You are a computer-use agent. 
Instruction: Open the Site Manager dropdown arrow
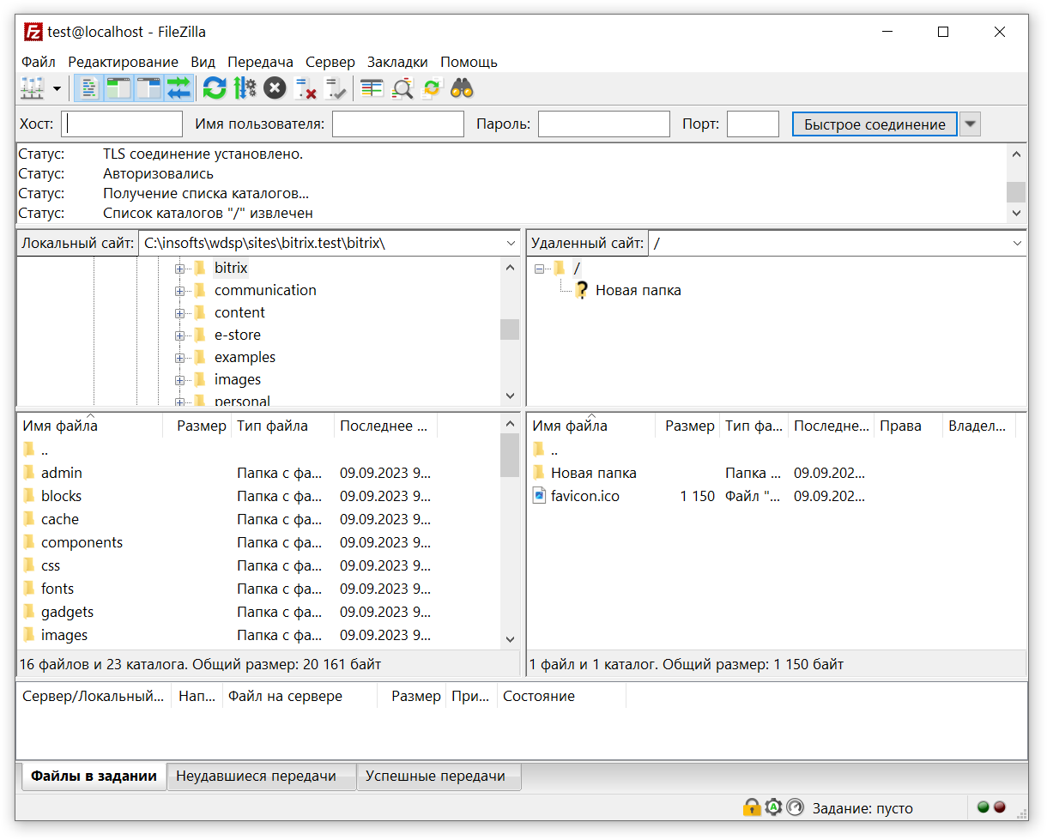click(x=57, y=88)
